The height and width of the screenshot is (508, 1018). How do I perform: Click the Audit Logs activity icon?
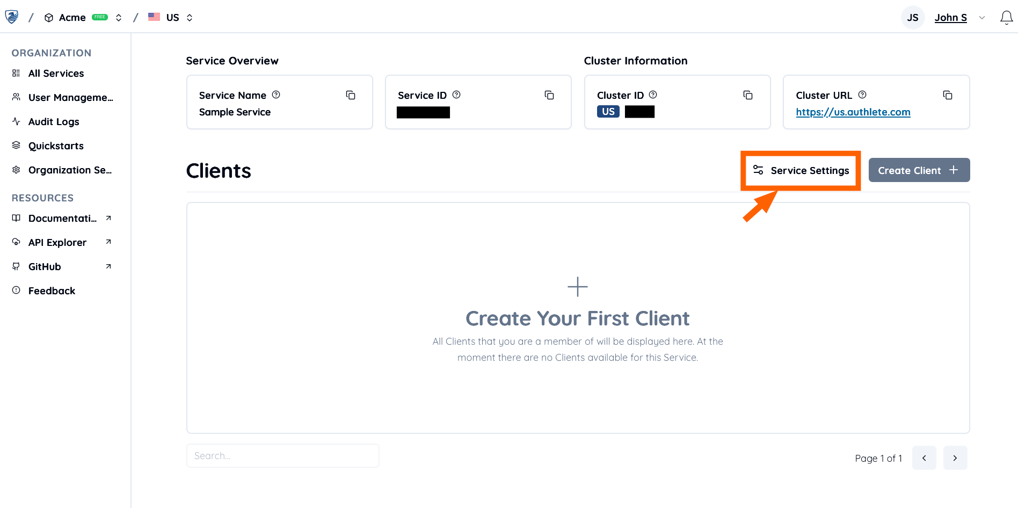tap(16, 121)
